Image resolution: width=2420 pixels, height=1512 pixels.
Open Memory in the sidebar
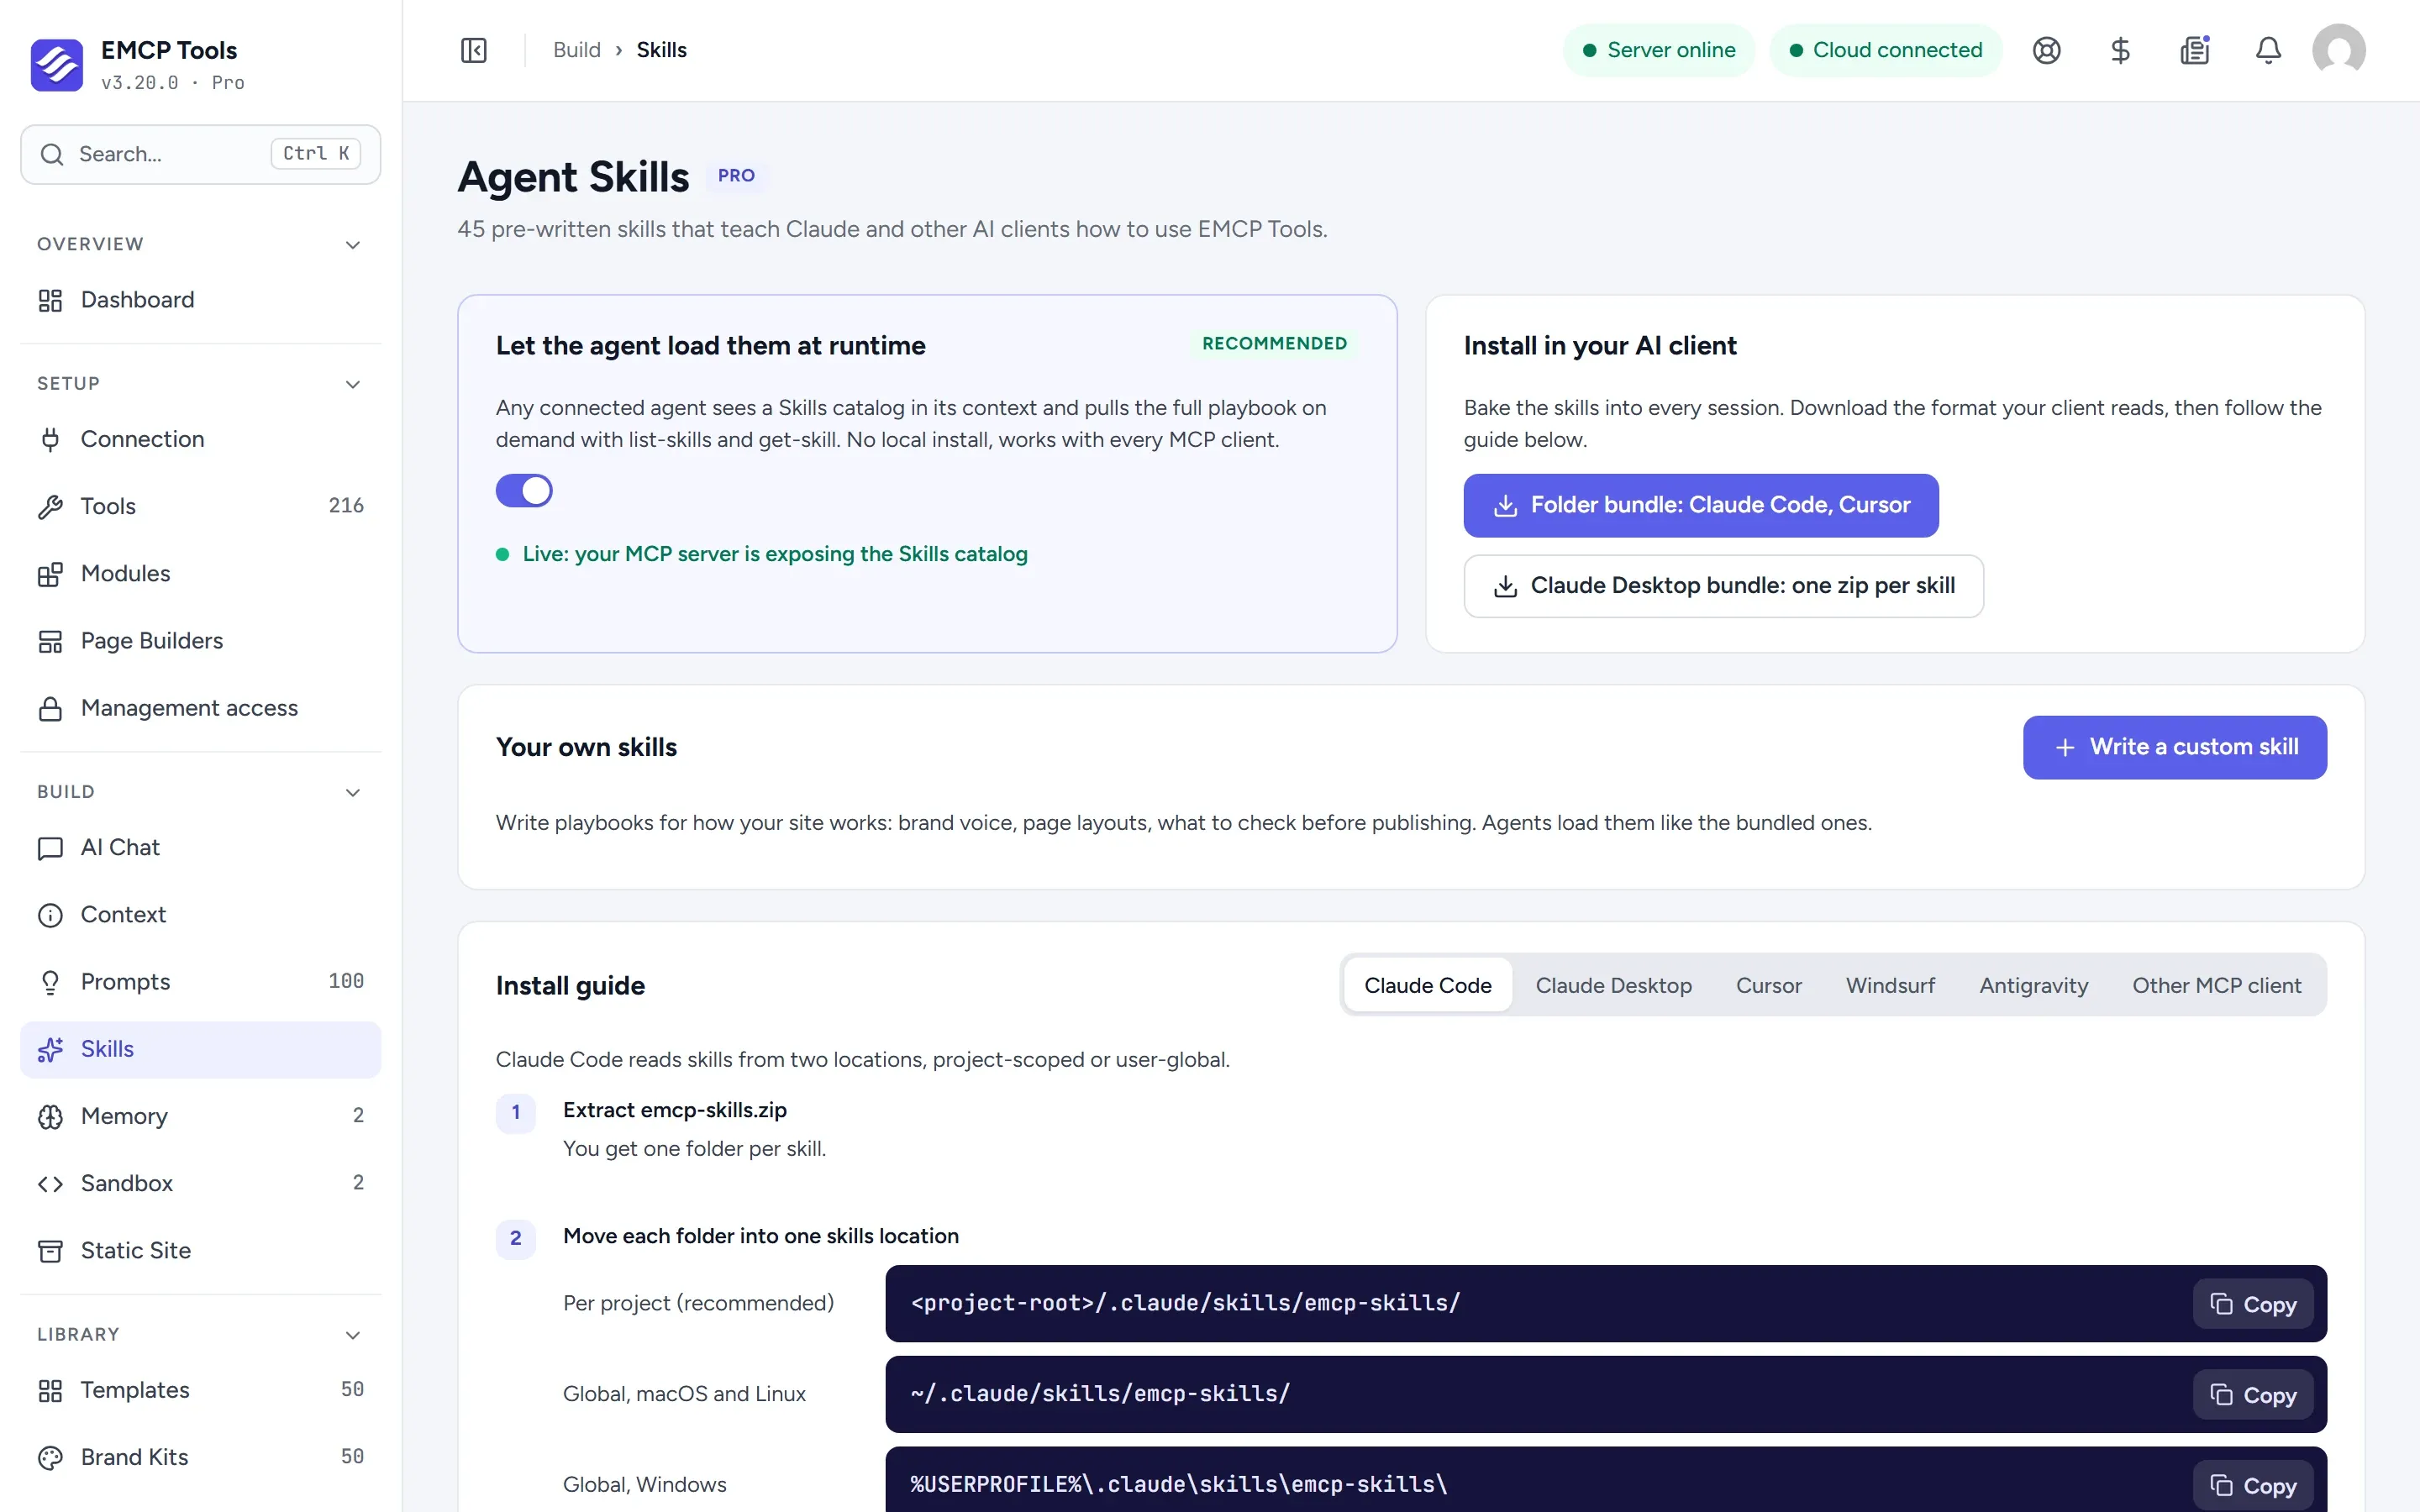[200, 1116]
